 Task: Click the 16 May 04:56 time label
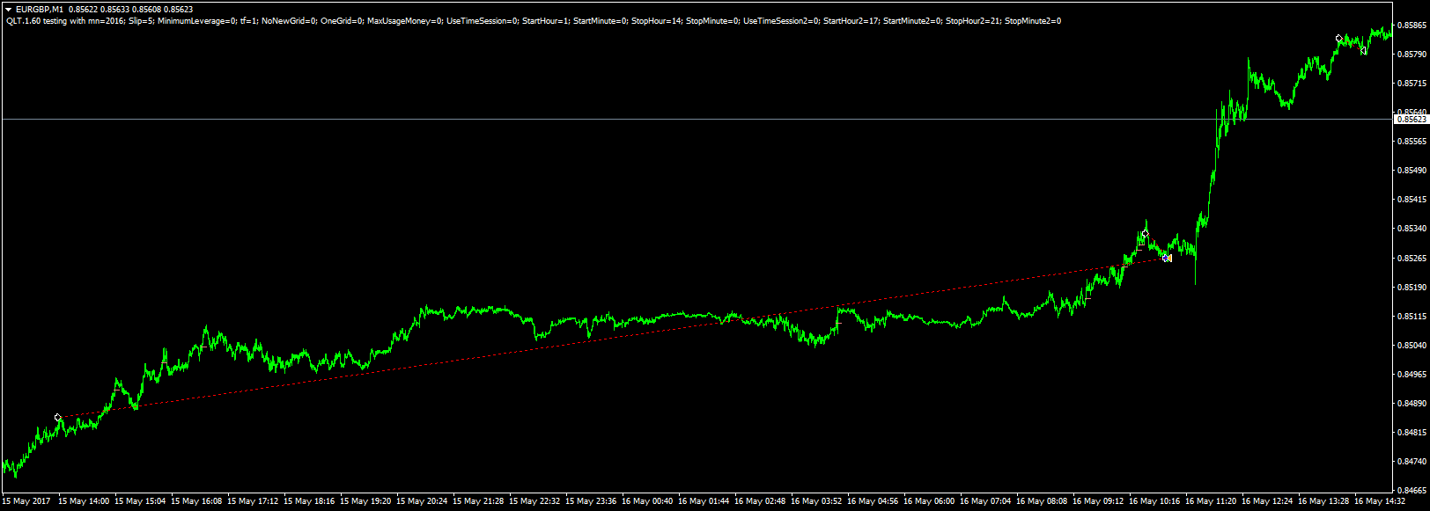pos(873,501)
